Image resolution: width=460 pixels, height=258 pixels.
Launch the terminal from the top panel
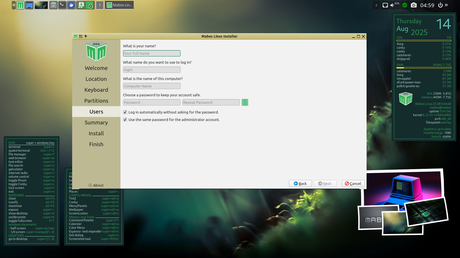(62, 5)
